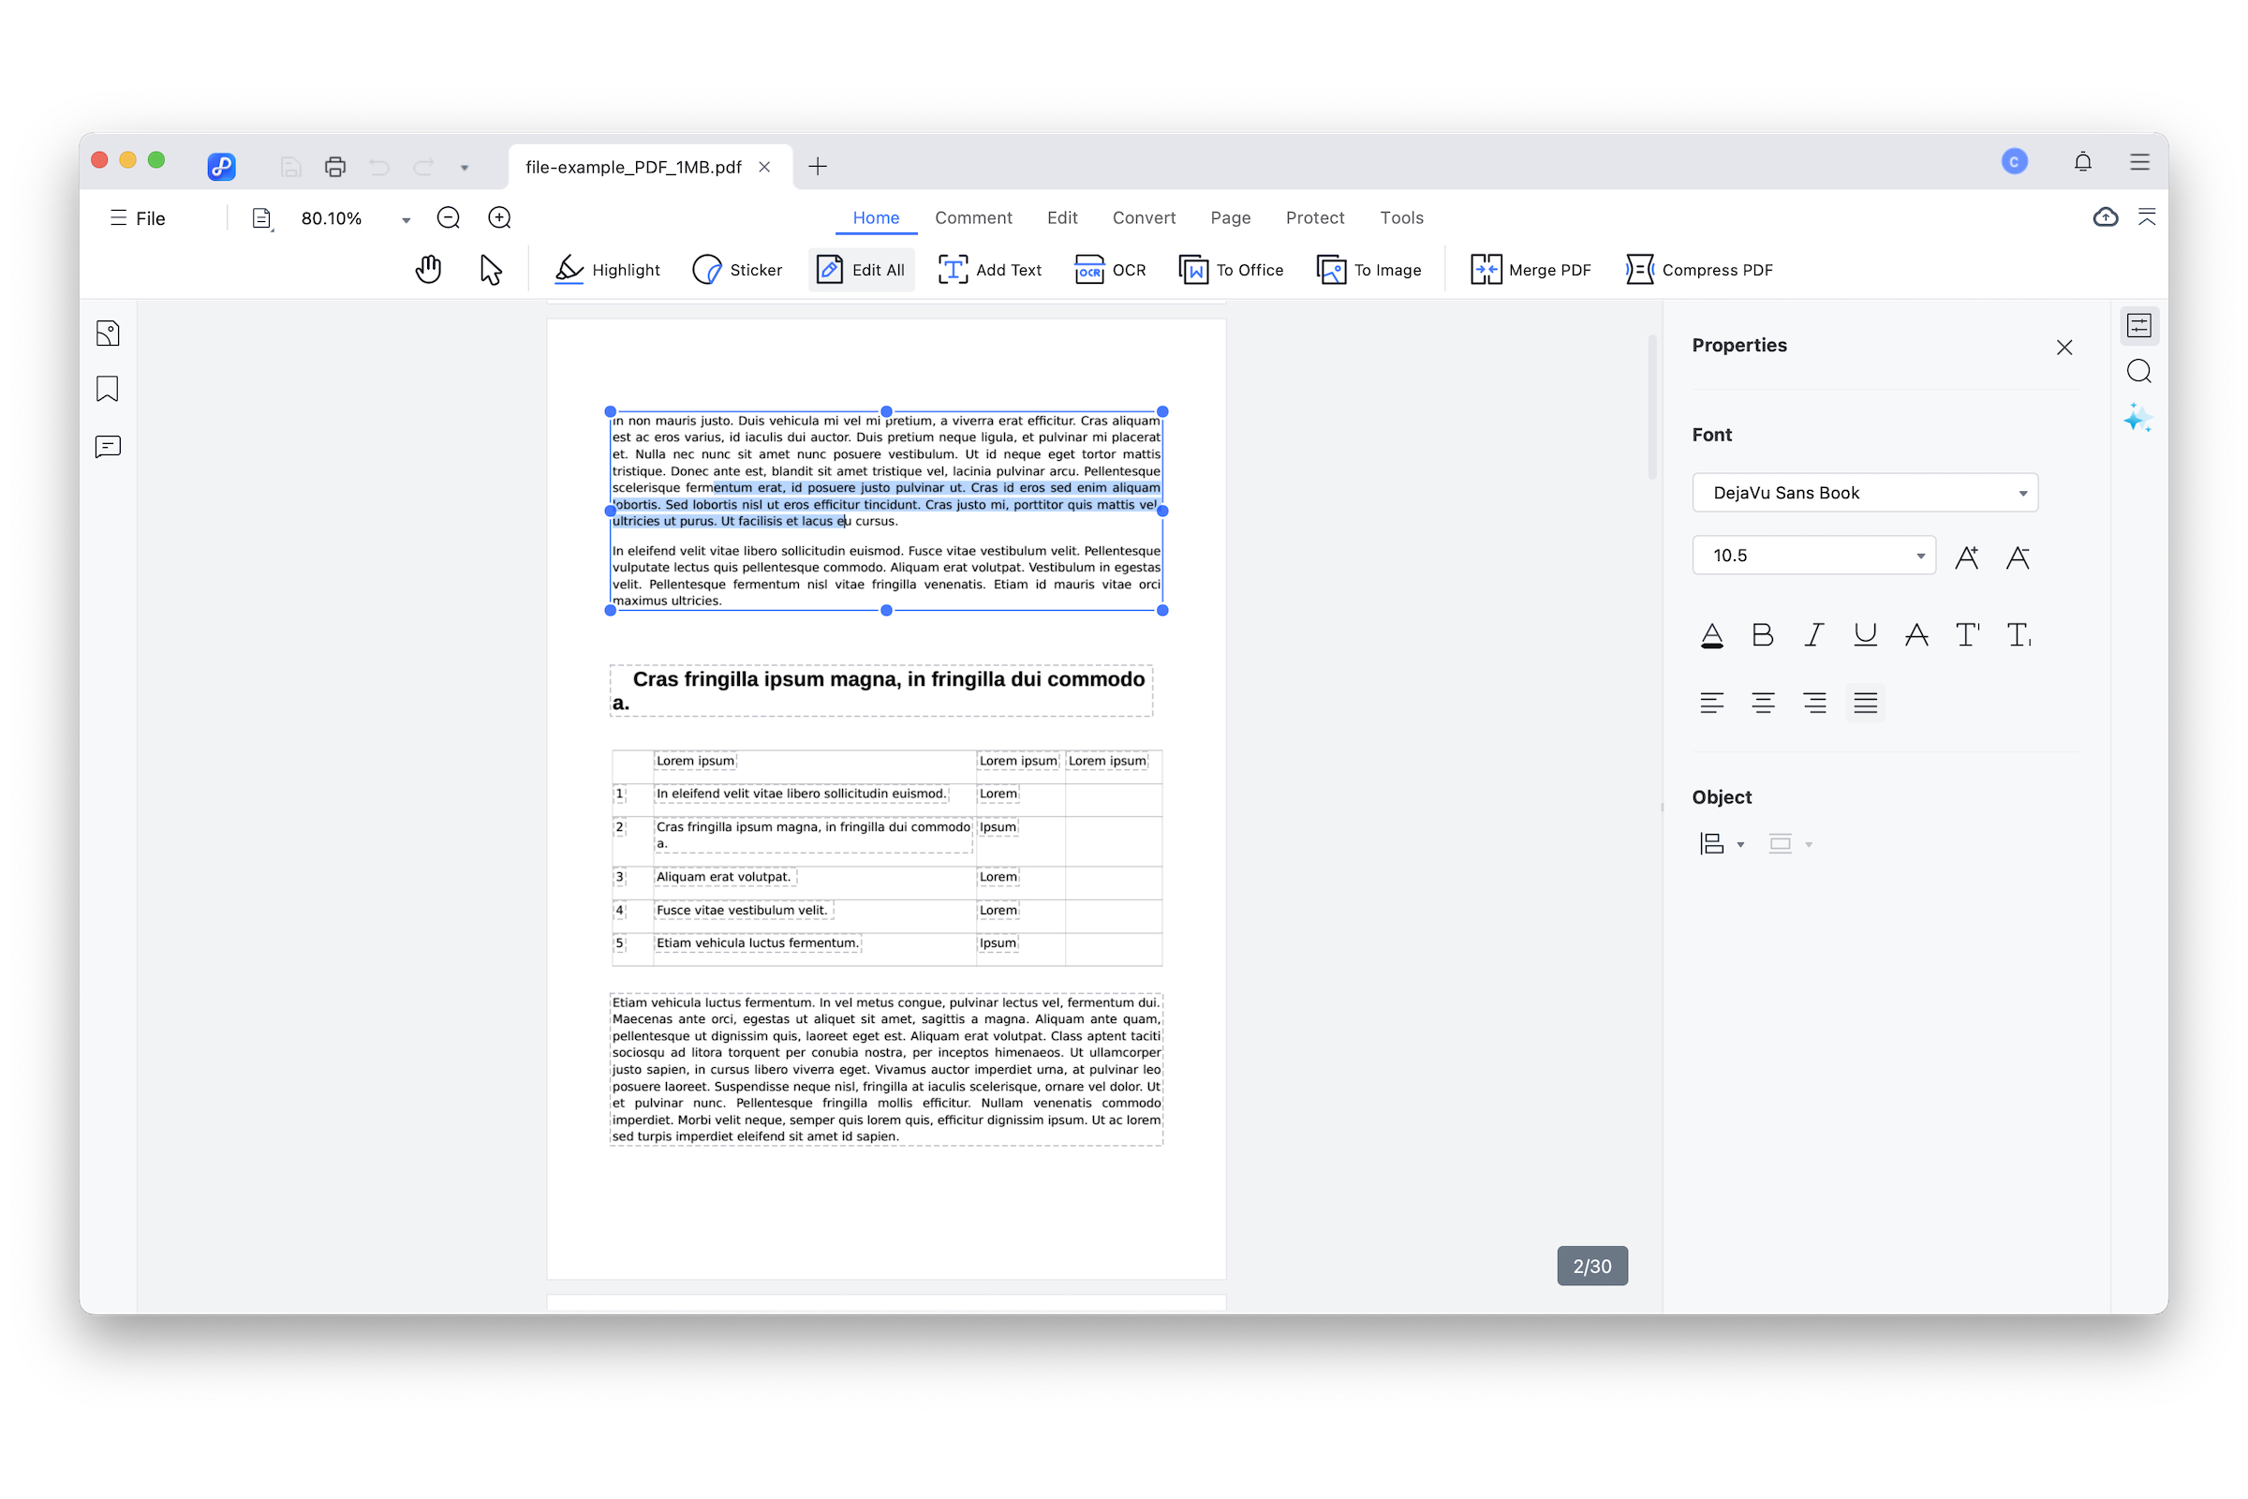Undo the last action
The image size is (2248, 1499).
pos(379,168)
